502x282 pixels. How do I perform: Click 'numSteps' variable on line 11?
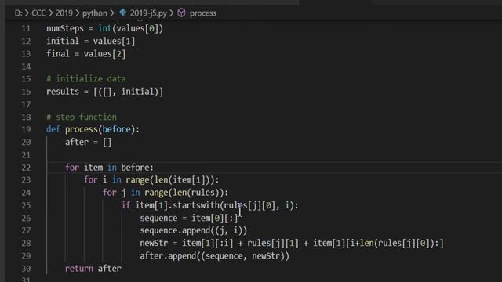pos(65,28)
